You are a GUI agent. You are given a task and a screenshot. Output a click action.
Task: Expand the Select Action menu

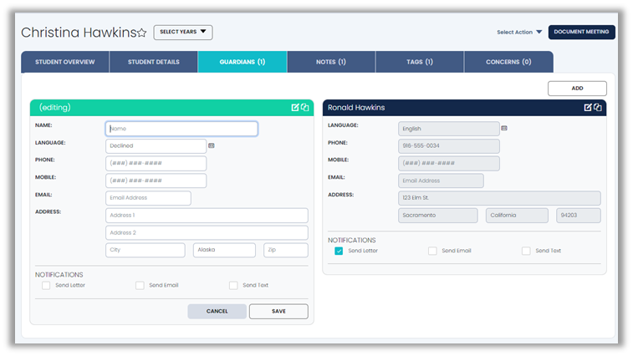coord(519,33)
